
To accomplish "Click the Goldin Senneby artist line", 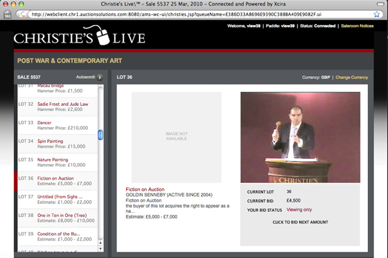I will 169,195.
